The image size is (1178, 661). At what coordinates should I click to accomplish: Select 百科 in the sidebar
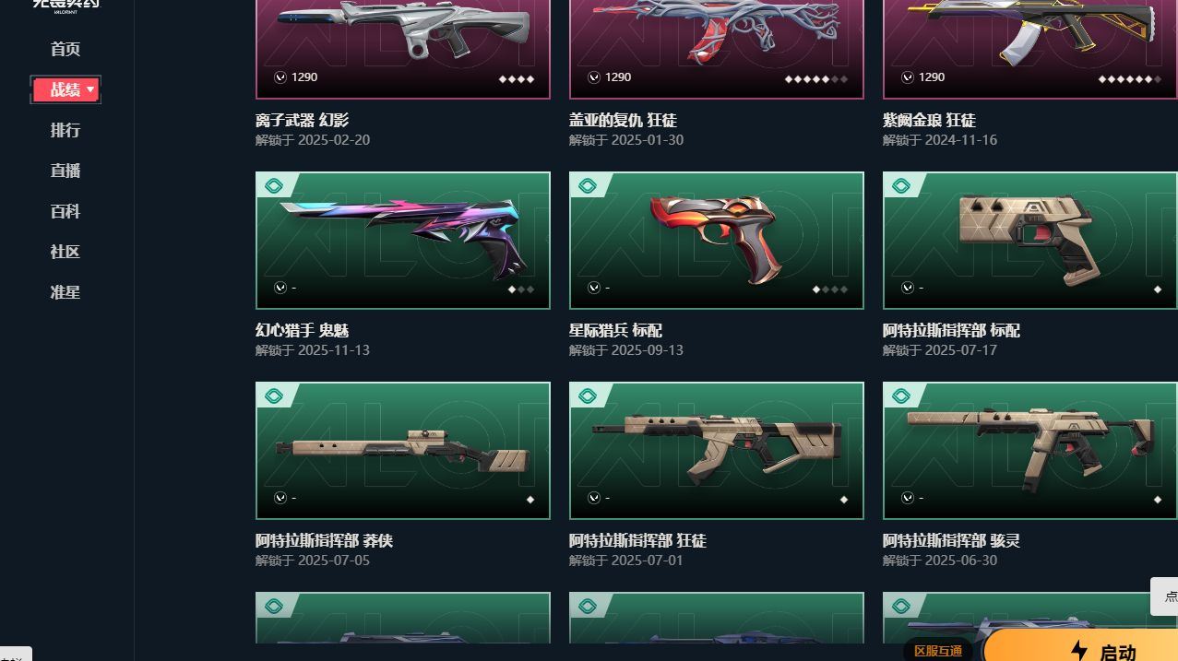(65, 211)
